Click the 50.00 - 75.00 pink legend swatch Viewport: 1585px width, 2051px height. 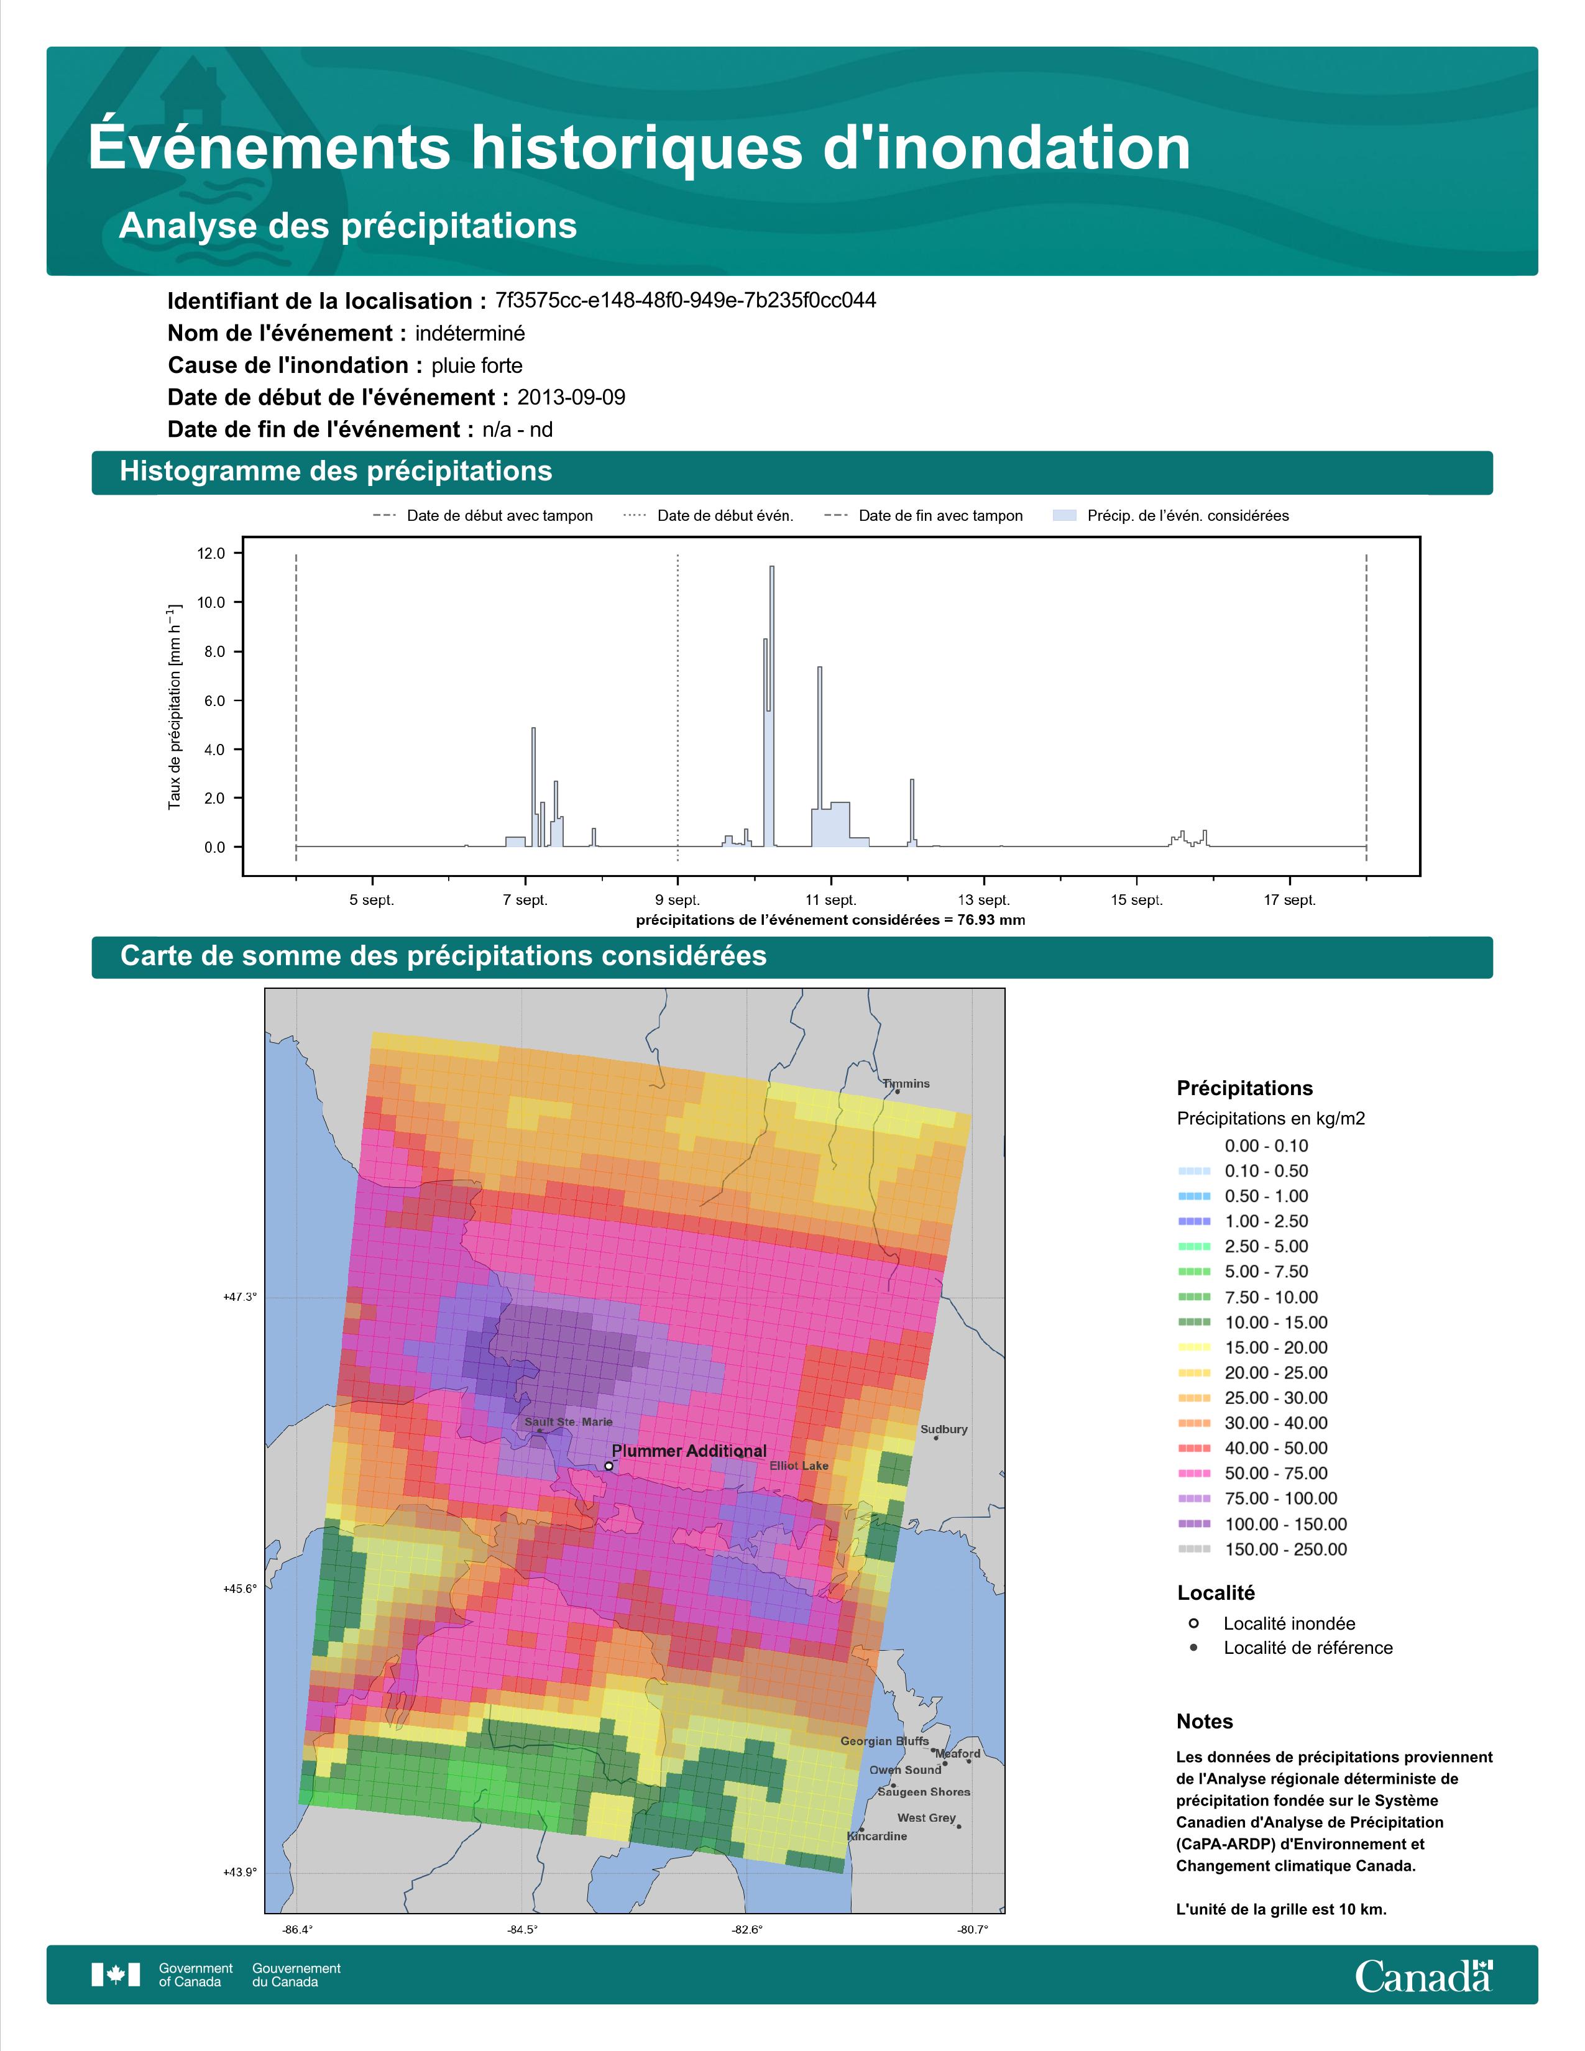pyautogui.click(x=1193, y=1474)
